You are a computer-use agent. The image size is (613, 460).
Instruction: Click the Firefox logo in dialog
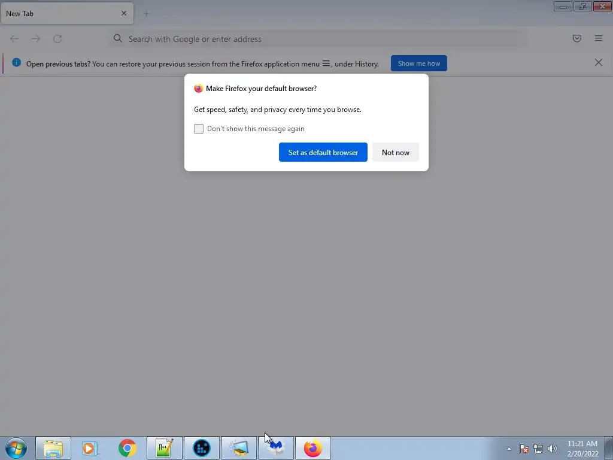click(199, 89)
